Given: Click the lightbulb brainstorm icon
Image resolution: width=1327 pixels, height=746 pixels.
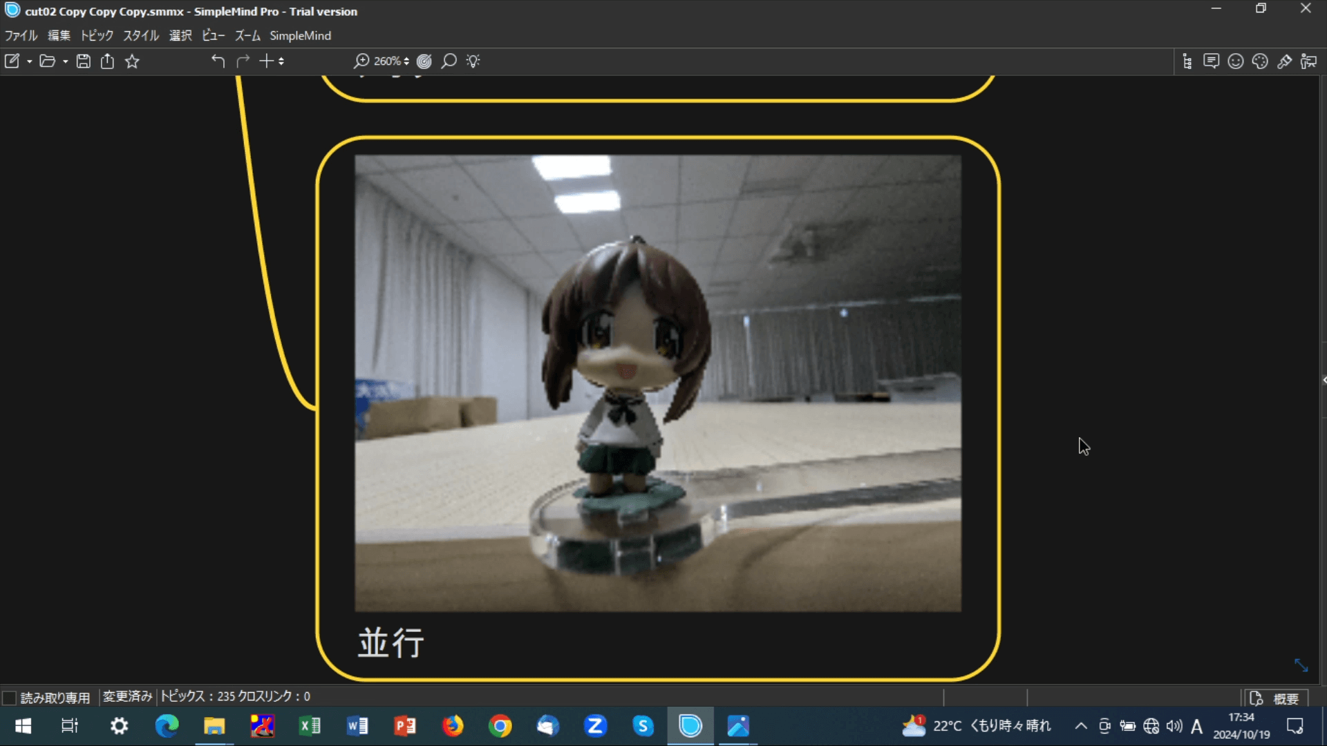Looking at the screenshot, I should [473, 61].
